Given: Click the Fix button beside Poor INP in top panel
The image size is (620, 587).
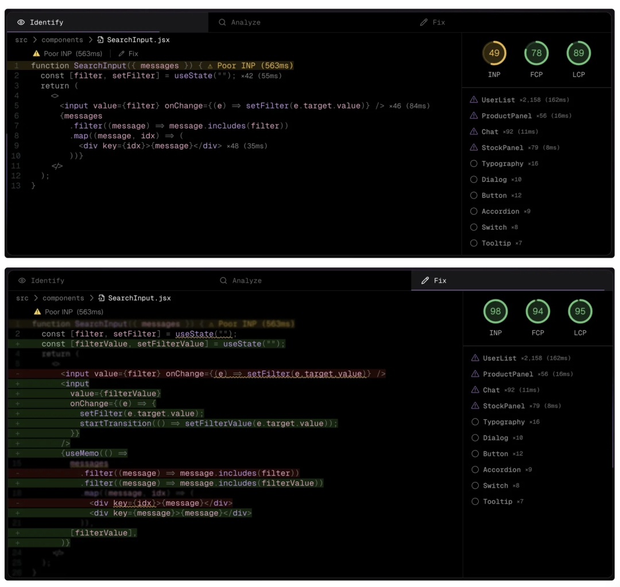Looking at the screenshot, I should [x=129, y=54].
